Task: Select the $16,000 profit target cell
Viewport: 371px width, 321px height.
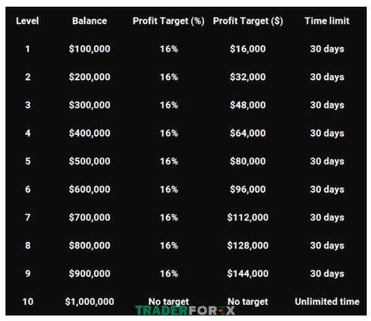Action: 248,49
